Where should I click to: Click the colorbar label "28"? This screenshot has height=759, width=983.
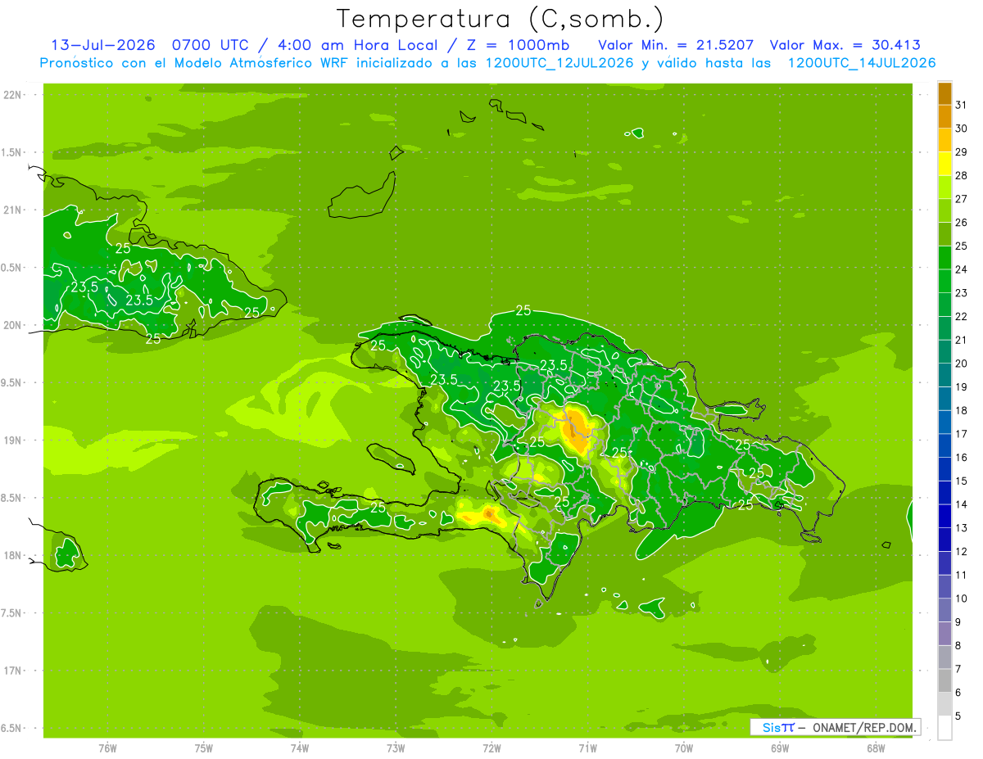[x=961, y=175]
